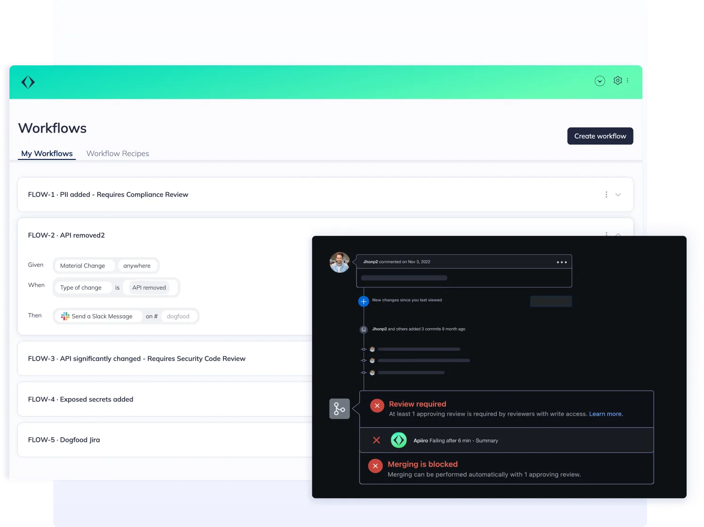Click the dogfood Slack channel field

coord(178,316)
